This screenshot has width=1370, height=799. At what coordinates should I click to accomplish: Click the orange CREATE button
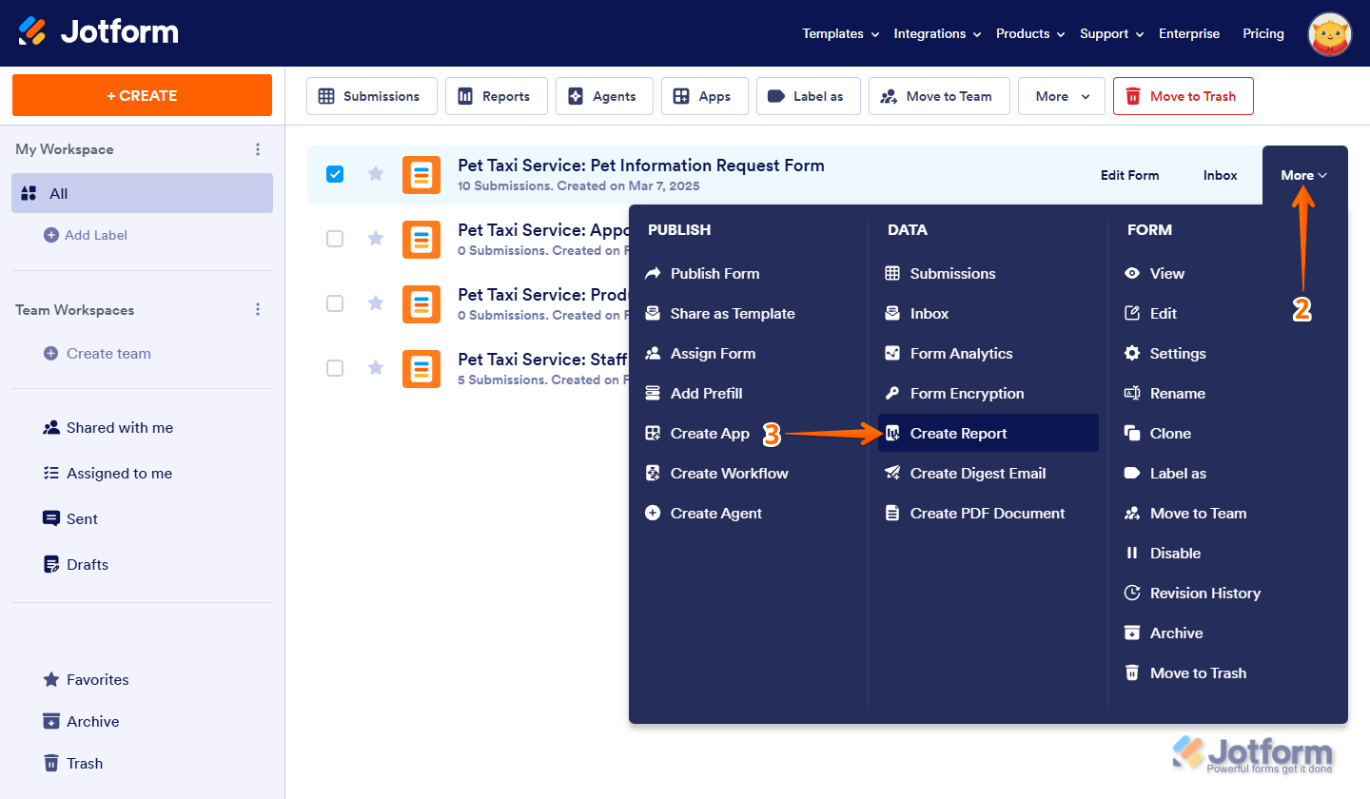(x=141, y=95)
